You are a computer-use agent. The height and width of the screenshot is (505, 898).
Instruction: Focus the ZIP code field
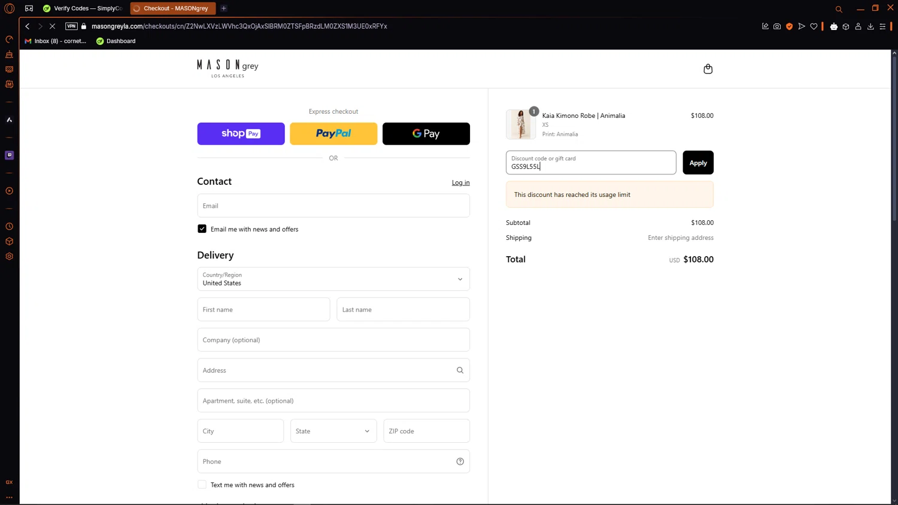coord(427,431)
